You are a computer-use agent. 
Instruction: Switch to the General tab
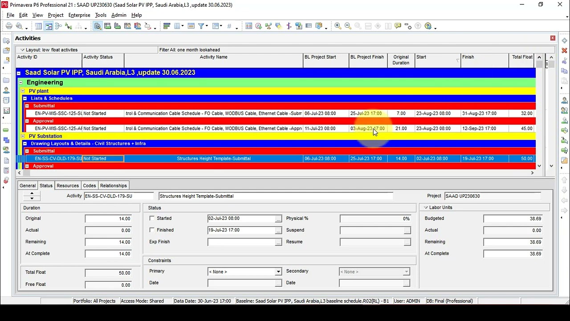(x=28, y=185)
